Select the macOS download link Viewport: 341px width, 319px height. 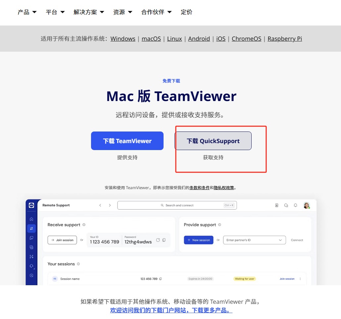151,39
